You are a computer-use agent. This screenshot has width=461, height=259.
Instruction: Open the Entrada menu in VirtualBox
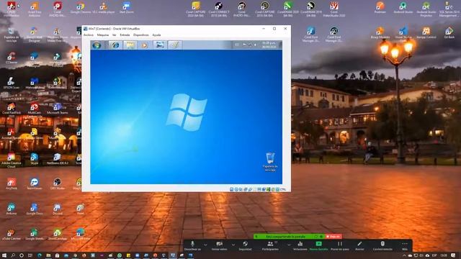(x=125, y=35)
